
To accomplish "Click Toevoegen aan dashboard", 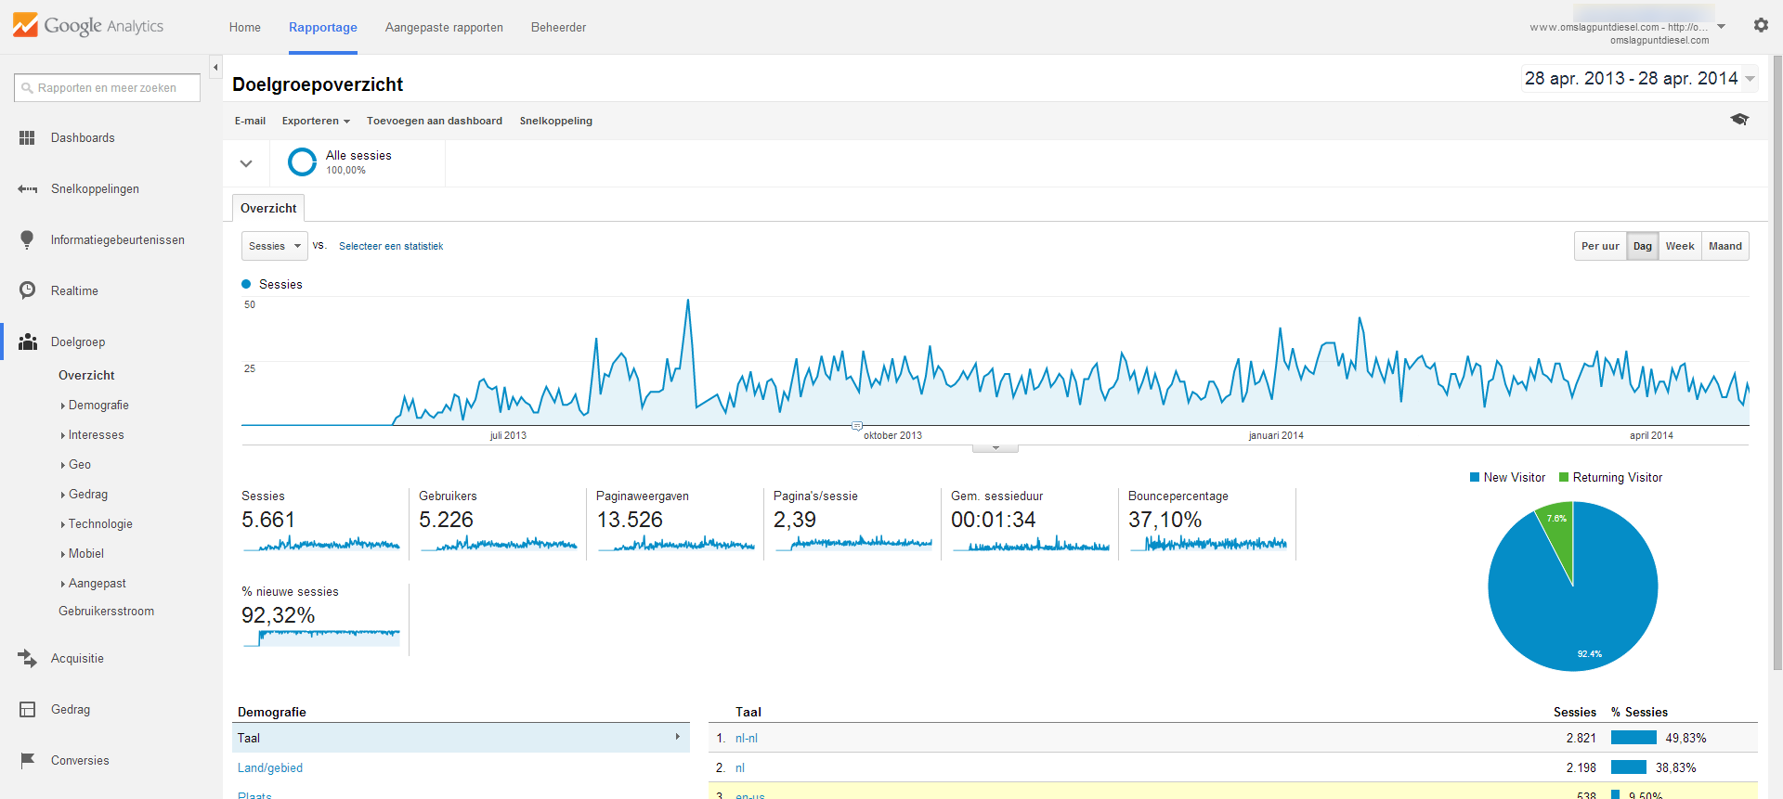I will (435, 121).
